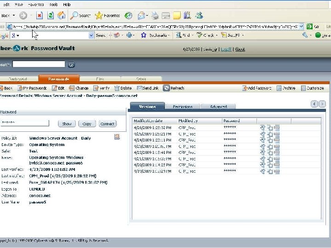Click the Show password button
This screenshot has width=331, height=248.
(67, 124)
